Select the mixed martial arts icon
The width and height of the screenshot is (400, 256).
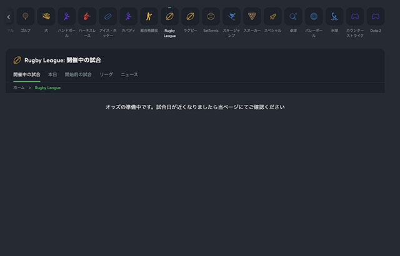coord(149,16)
